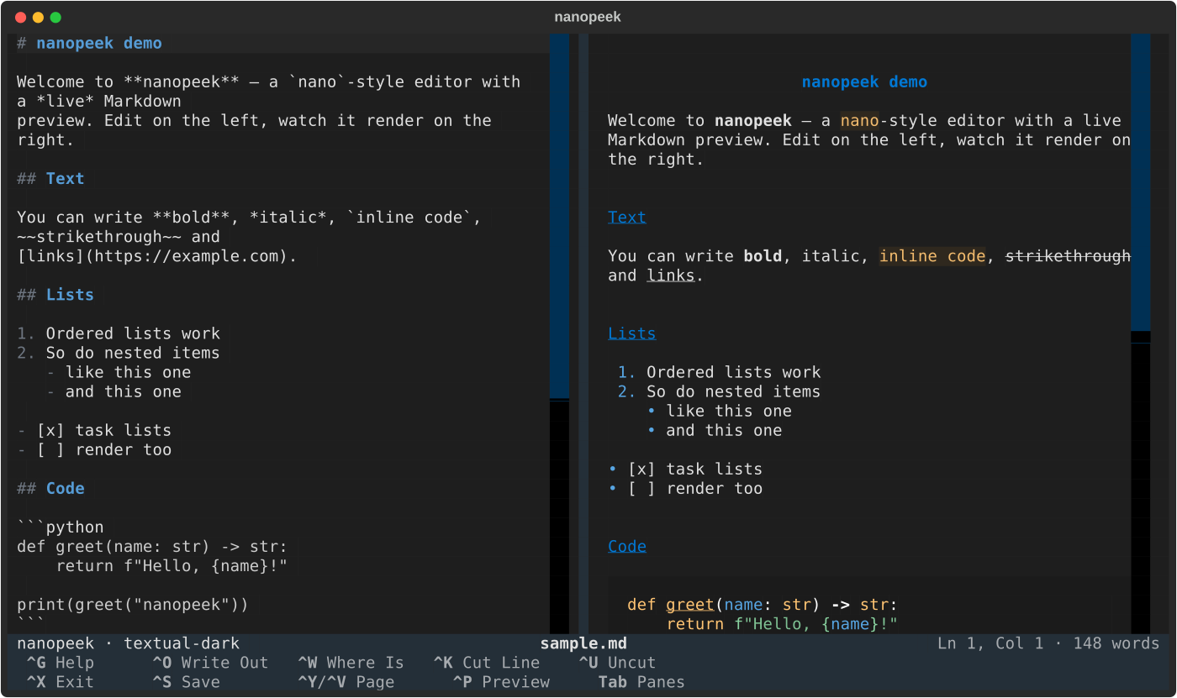Click the '## Code' heading in editor

[x=50, y=488]
